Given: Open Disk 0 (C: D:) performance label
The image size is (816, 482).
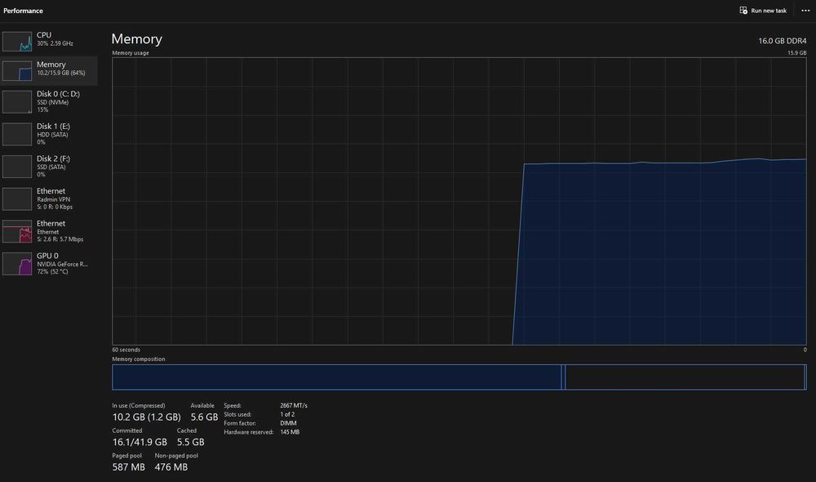Looking at the screenshot, I should pyautogui.click(x=58, y=94).
